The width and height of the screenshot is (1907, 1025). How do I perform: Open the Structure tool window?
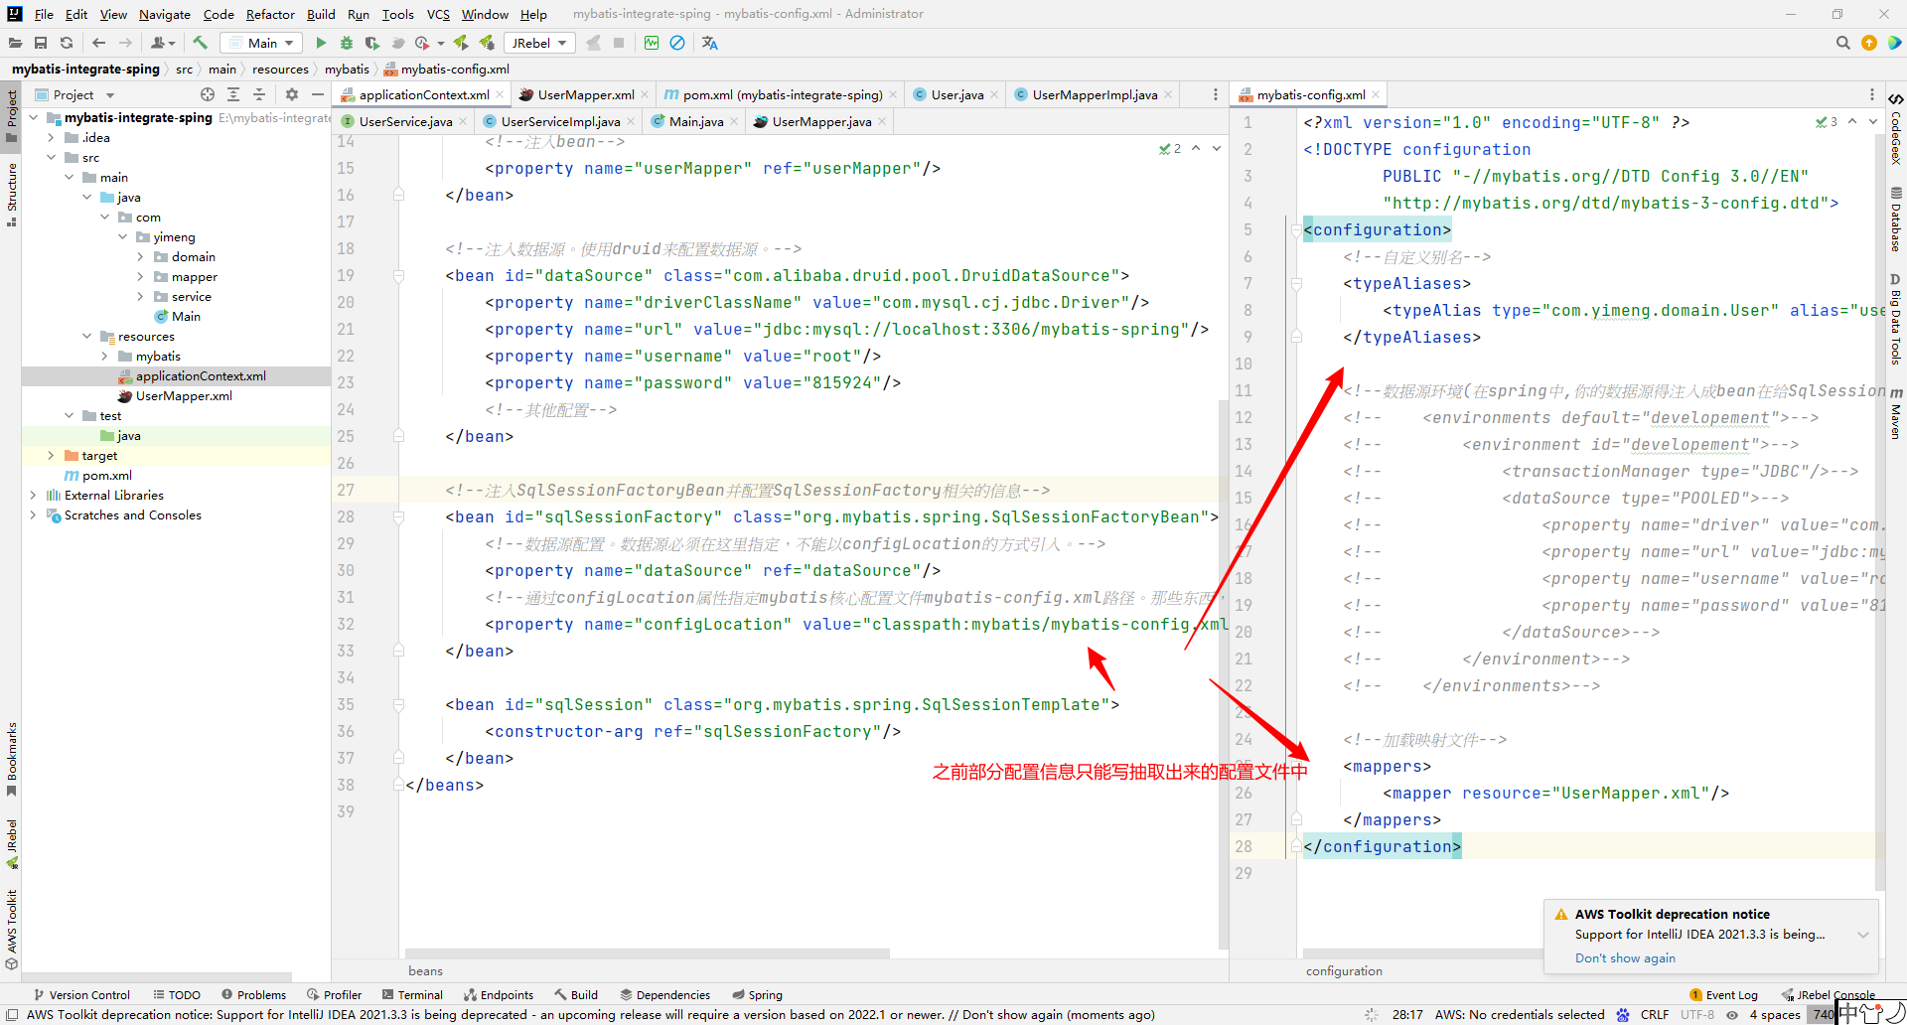pos(11,195)
